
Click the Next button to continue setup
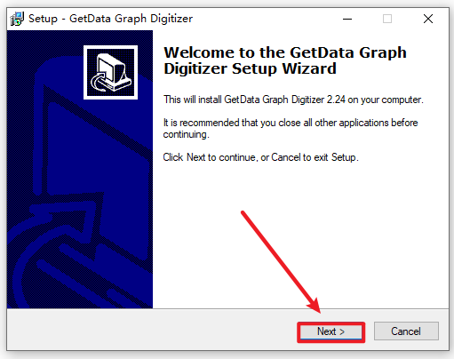(331, 331)
